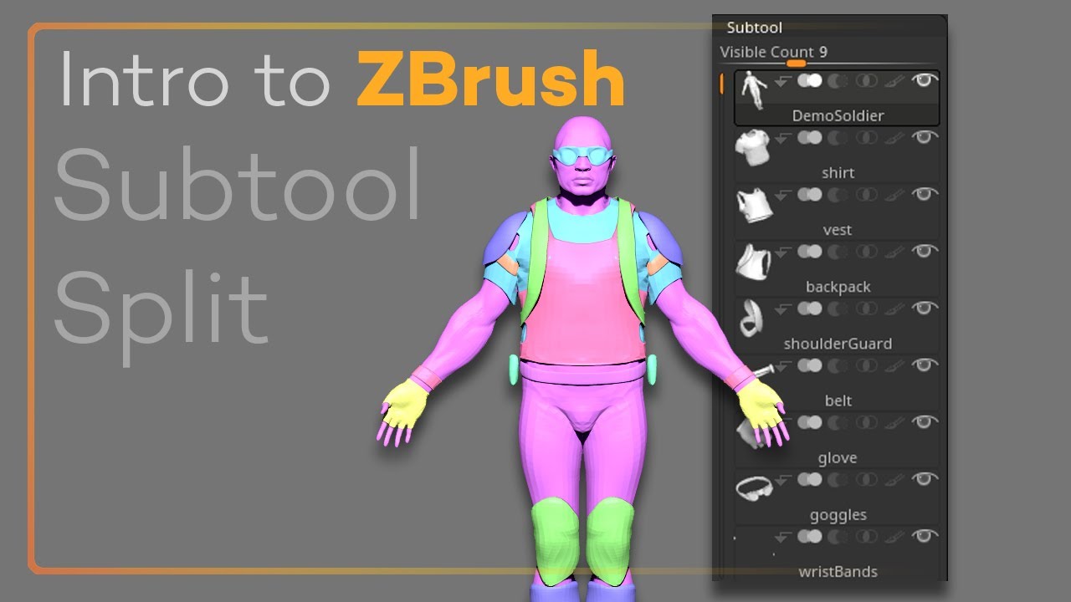This screenshot has height=602, width=1071.
Task: Set DemoSoldier to boolean subtract mode
Action: tap(838, 81)
